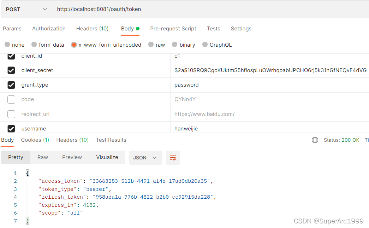Toggle the word wrap icon in response toolbar
Image resolution: width=369 pixels, height=228 pixels.
[173, 158]
